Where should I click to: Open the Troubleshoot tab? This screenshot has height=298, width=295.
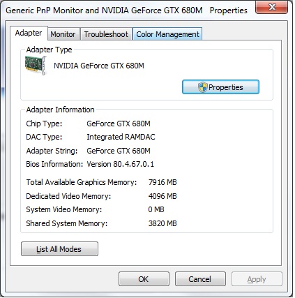(106, 34)
